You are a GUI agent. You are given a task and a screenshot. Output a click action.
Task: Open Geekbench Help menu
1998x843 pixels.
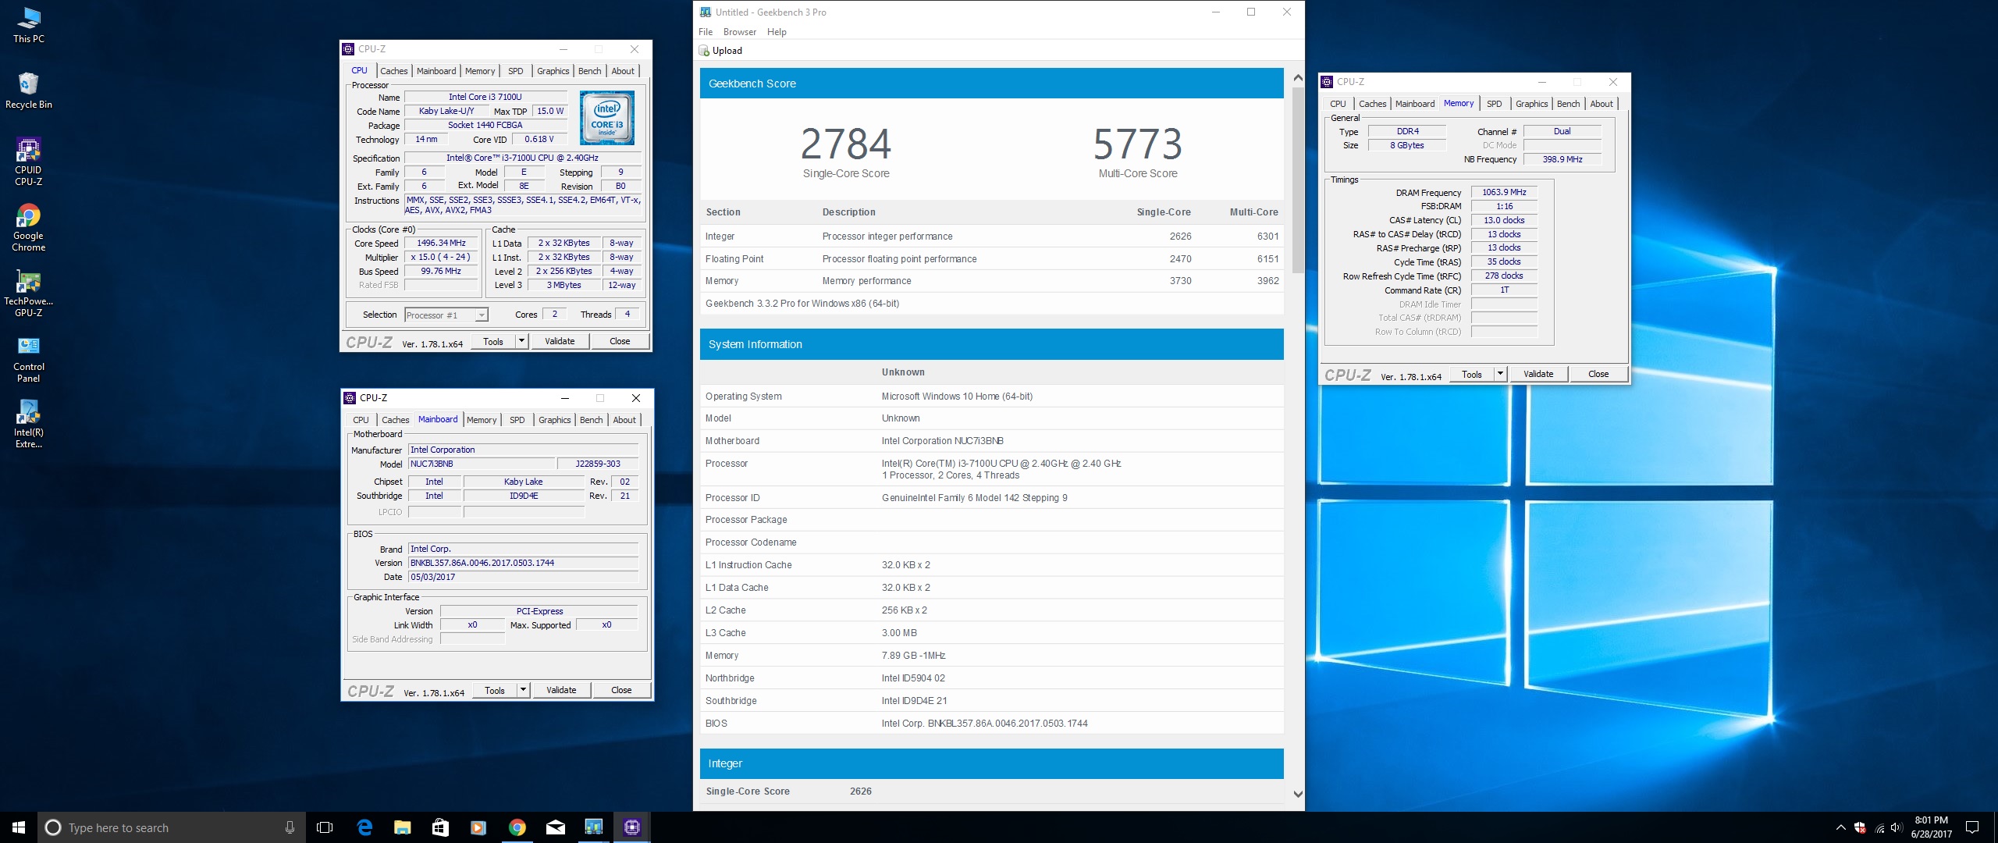(777, 32)
